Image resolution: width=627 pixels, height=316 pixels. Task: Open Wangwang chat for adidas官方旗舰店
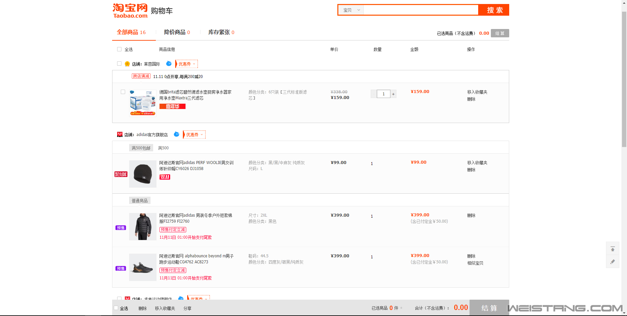(177, 134)
